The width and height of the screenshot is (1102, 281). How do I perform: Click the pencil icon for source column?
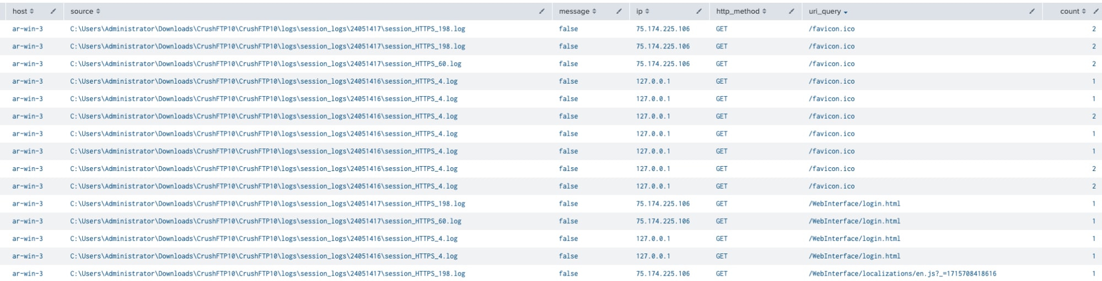(542, 12)
